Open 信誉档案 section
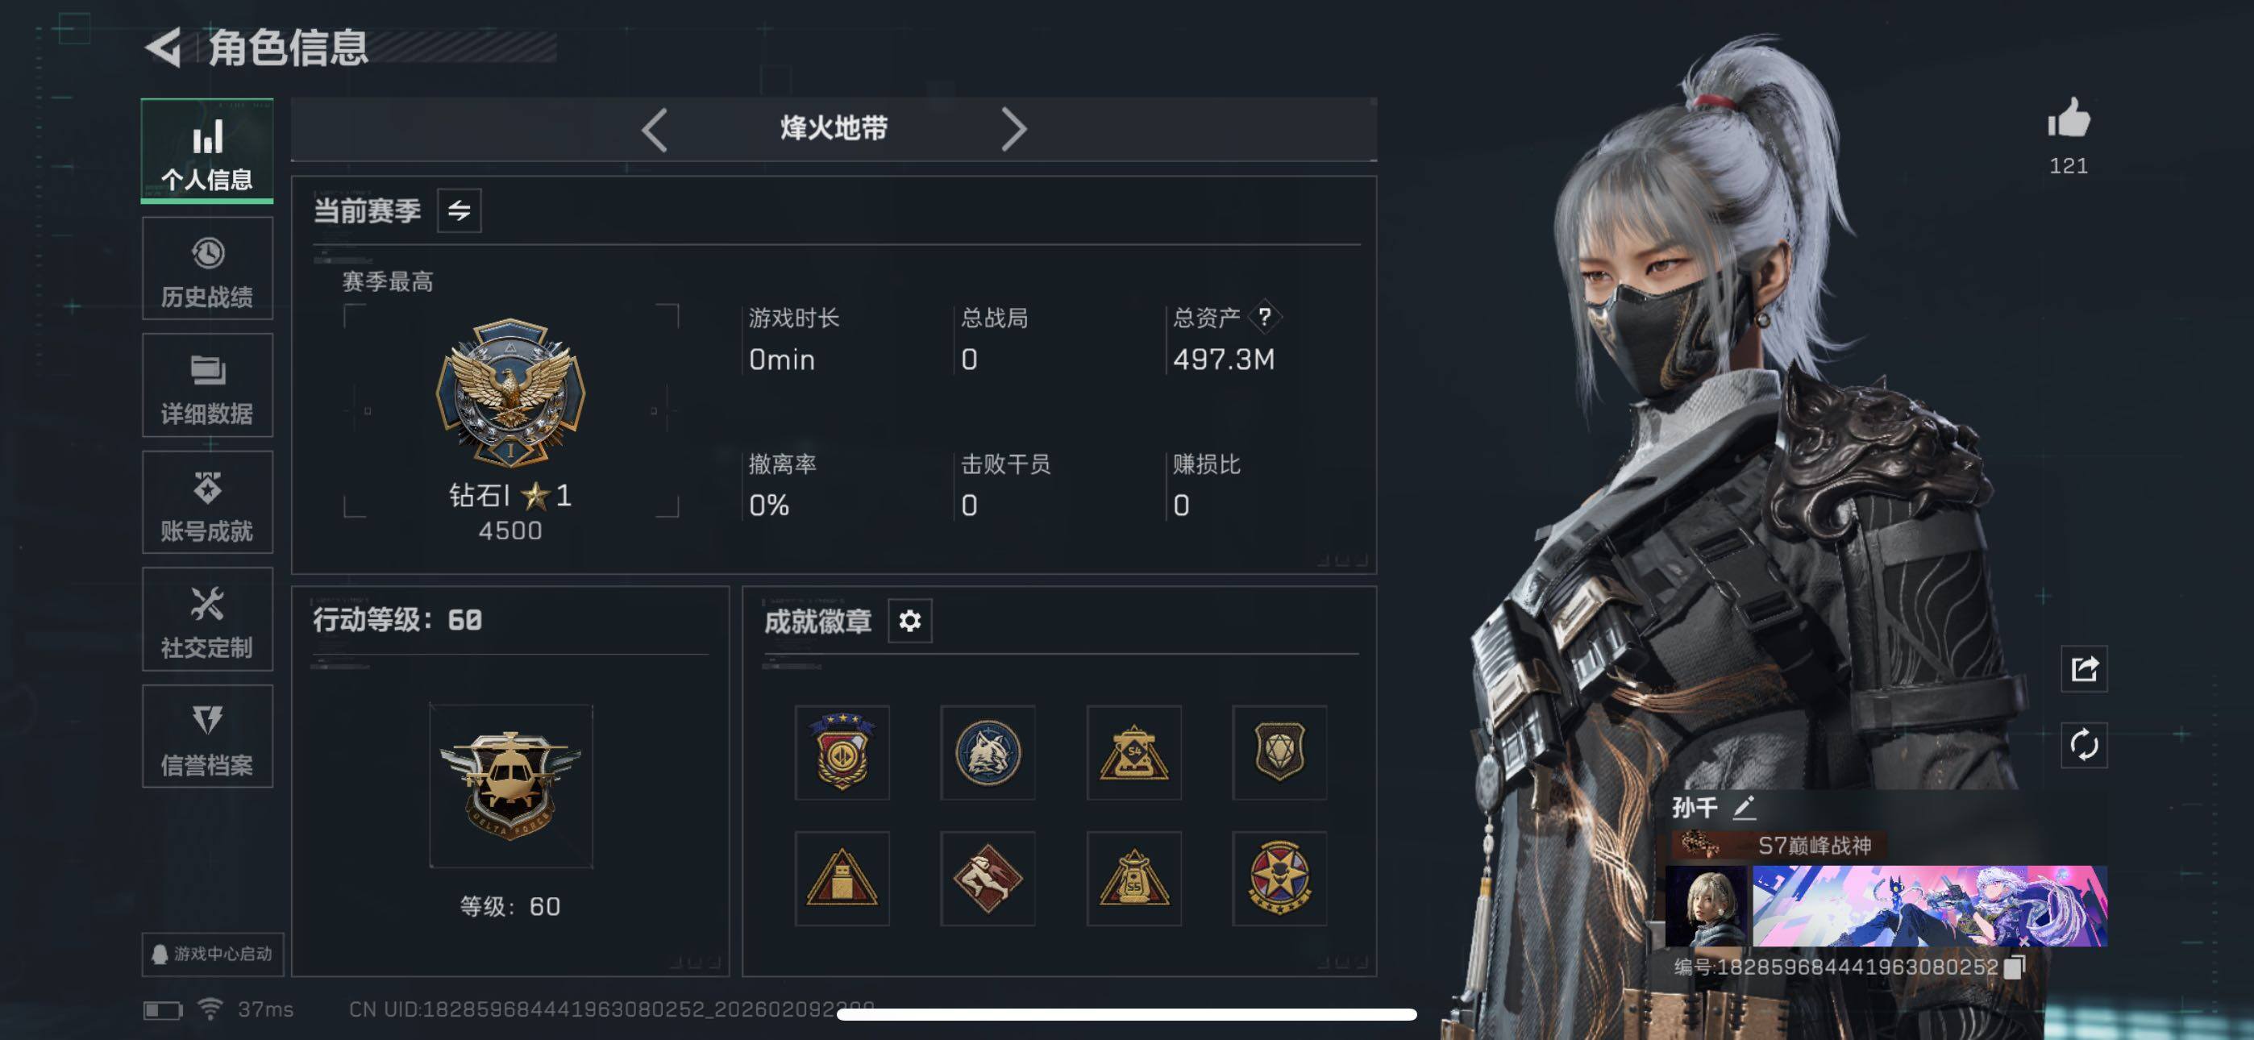Viewport: 2254px width, 1040px height. (207, 736)
